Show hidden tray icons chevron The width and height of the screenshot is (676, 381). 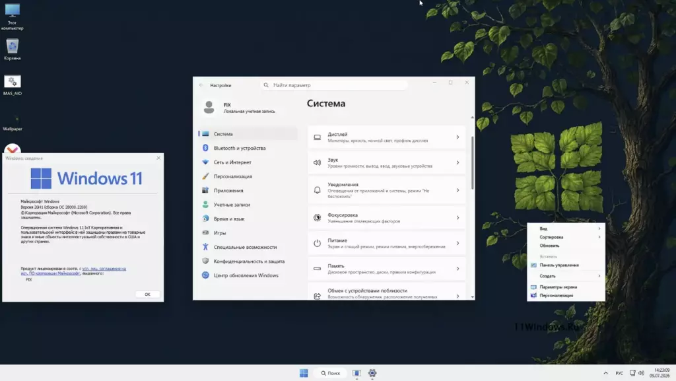(x=606, y=373)
